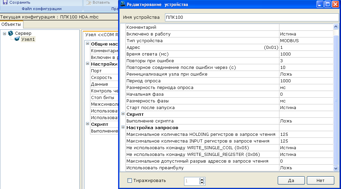Collapse the Общие настройки group in node panel
This screenshot has height=189, width=341.
87,44
